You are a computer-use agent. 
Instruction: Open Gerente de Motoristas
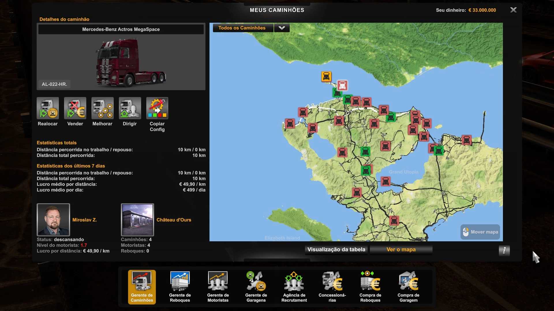(x=218, y=287)
